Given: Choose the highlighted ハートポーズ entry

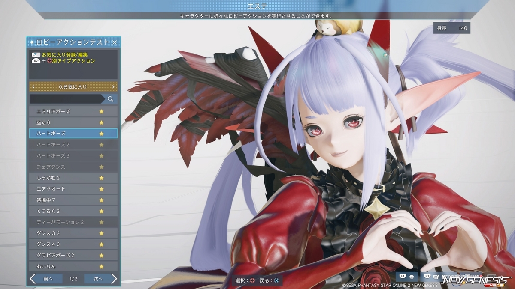Looking at the screenshot, I should coord(73,134).
